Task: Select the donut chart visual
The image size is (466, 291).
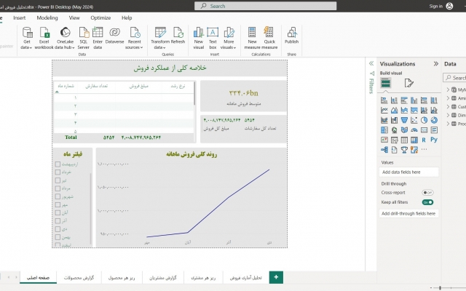Action: coord(434,120)
